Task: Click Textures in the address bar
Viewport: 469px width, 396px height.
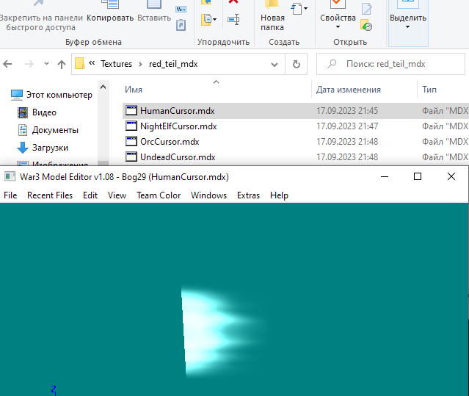Action: (x=117, y=64)
